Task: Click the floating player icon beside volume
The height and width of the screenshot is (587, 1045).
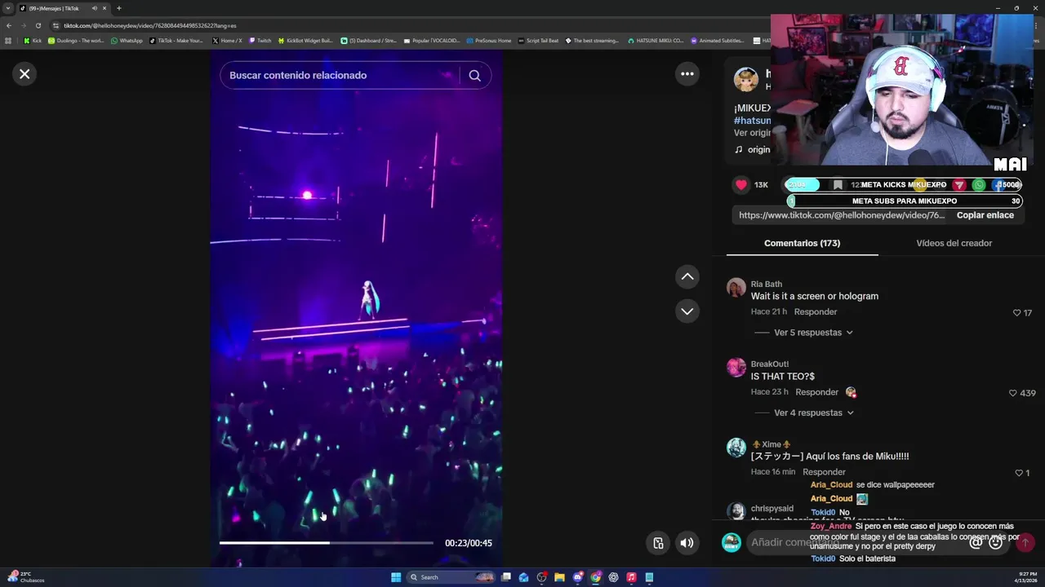Action: [658, 543]
